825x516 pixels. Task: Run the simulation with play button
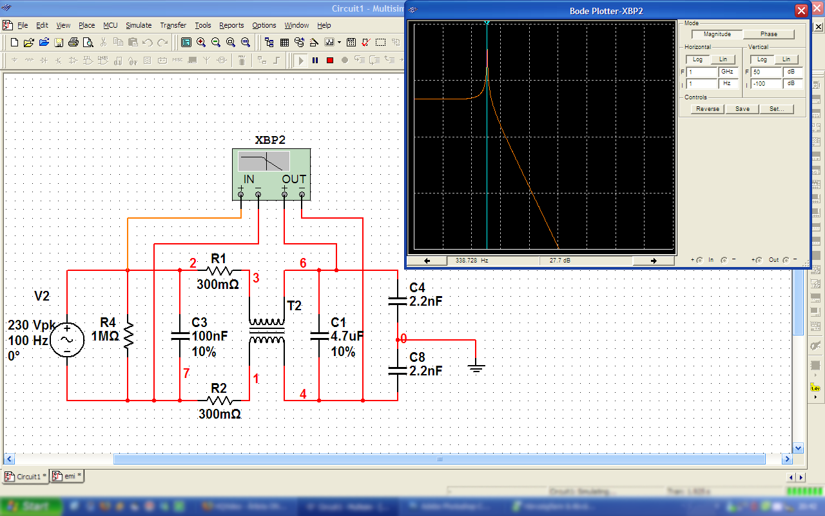click(300, 60)
